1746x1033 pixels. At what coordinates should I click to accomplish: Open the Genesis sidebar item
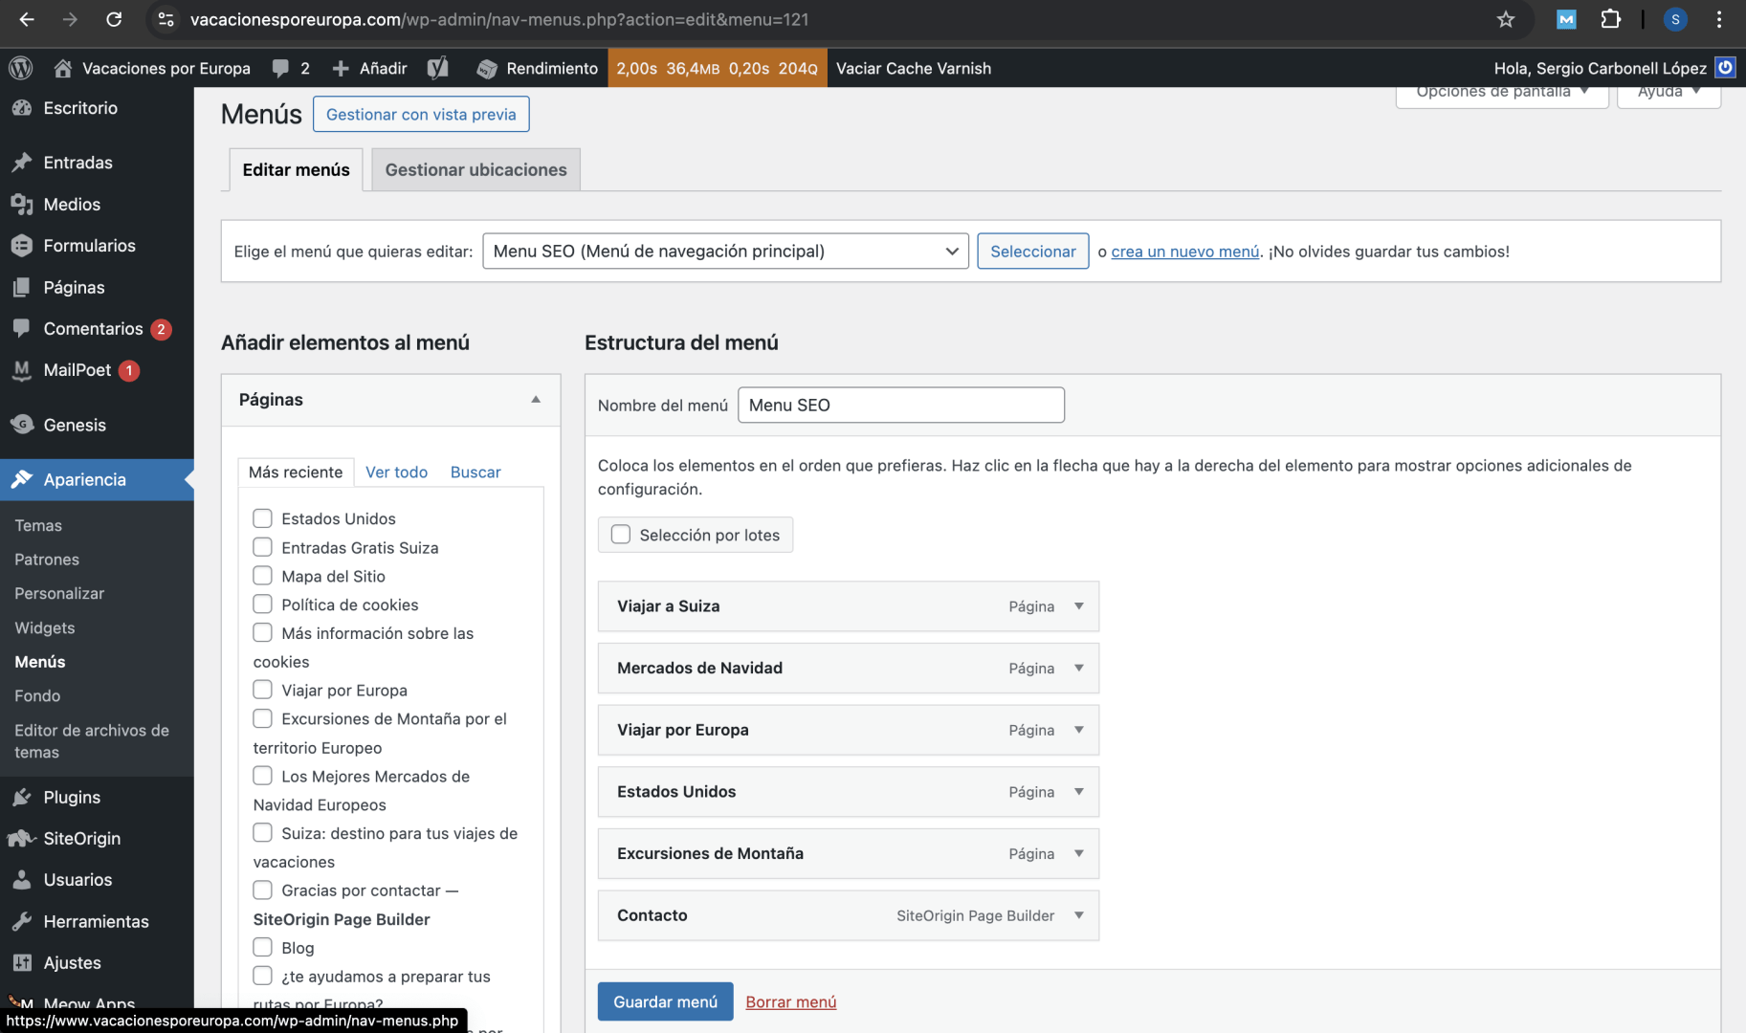click(74, 425)
